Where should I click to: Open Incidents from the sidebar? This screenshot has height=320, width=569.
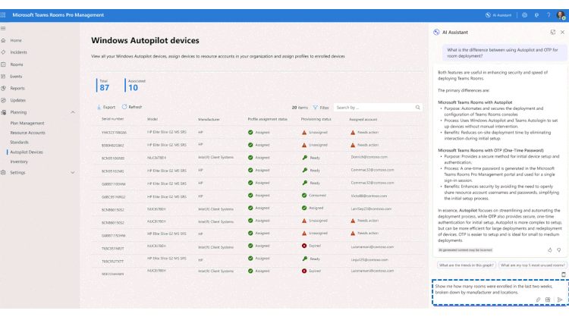pos(18,52)
